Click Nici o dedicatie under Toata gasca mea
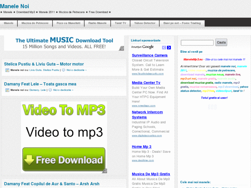This screenshot has width=251, height=188. 63,90
